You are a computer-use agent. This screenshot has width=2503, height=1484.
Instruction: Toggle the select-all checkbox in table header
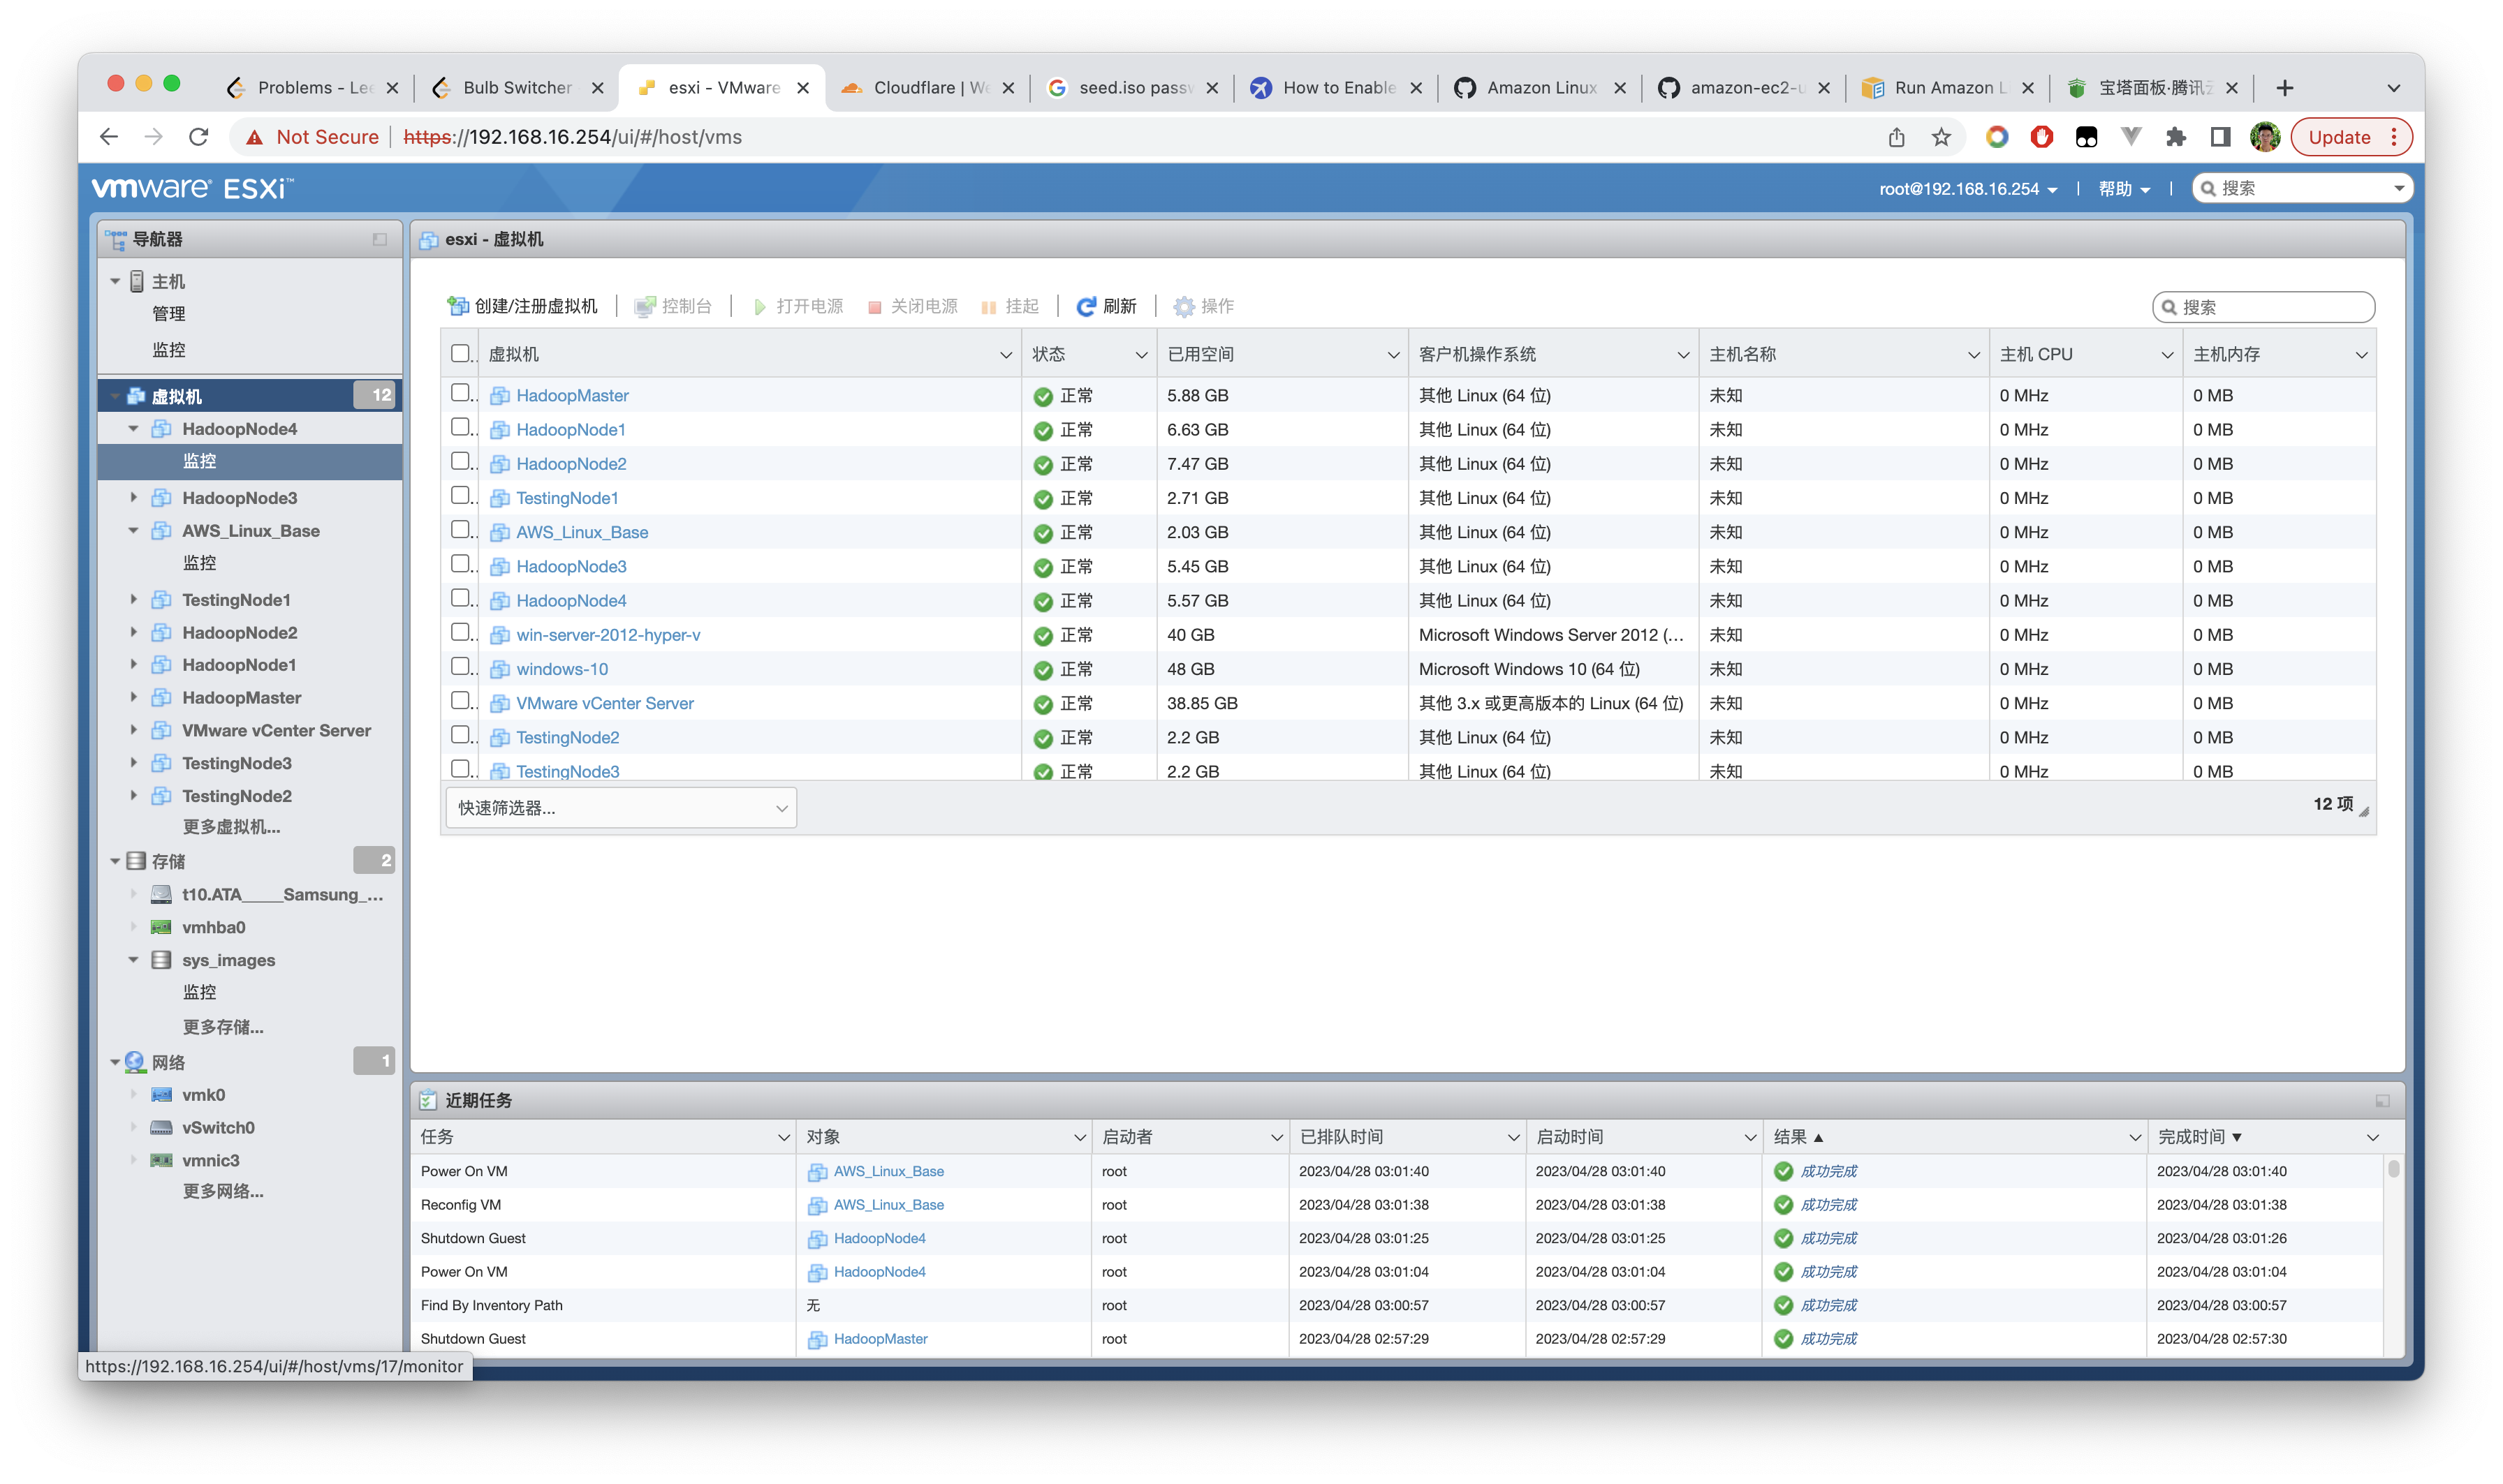pyautogui.click(x=460, y=353)
